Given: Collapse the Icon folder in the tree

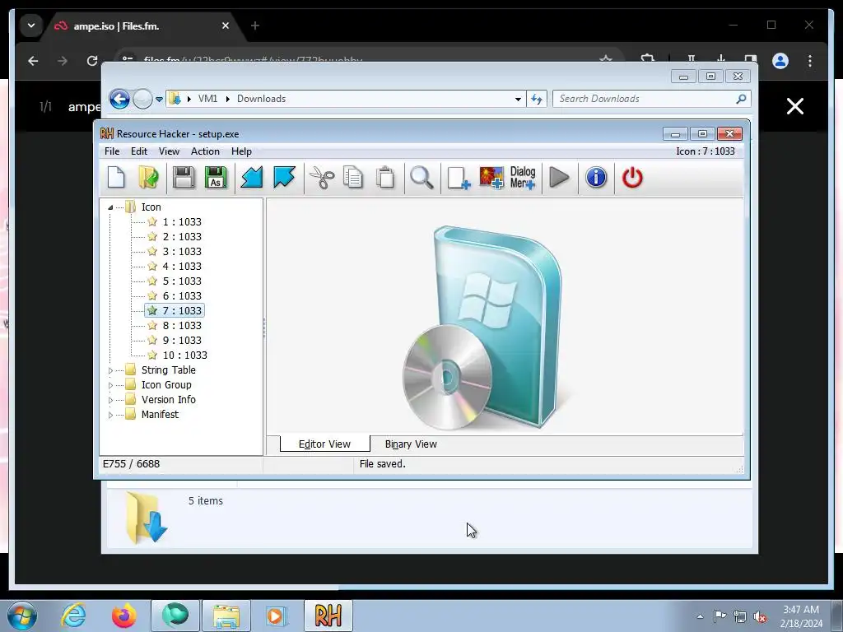Looking at the screenshot, I should [x=110, y=207].
